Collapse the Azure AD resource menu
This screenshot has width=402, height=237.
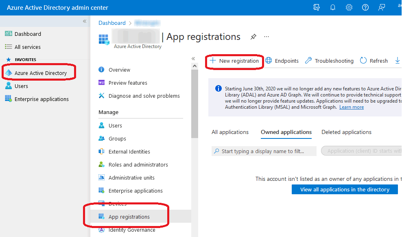193,59
